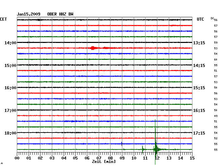Click the UTC timezone header
The width and height of the screenshot is (219, 167).
[x=200, y=19]
